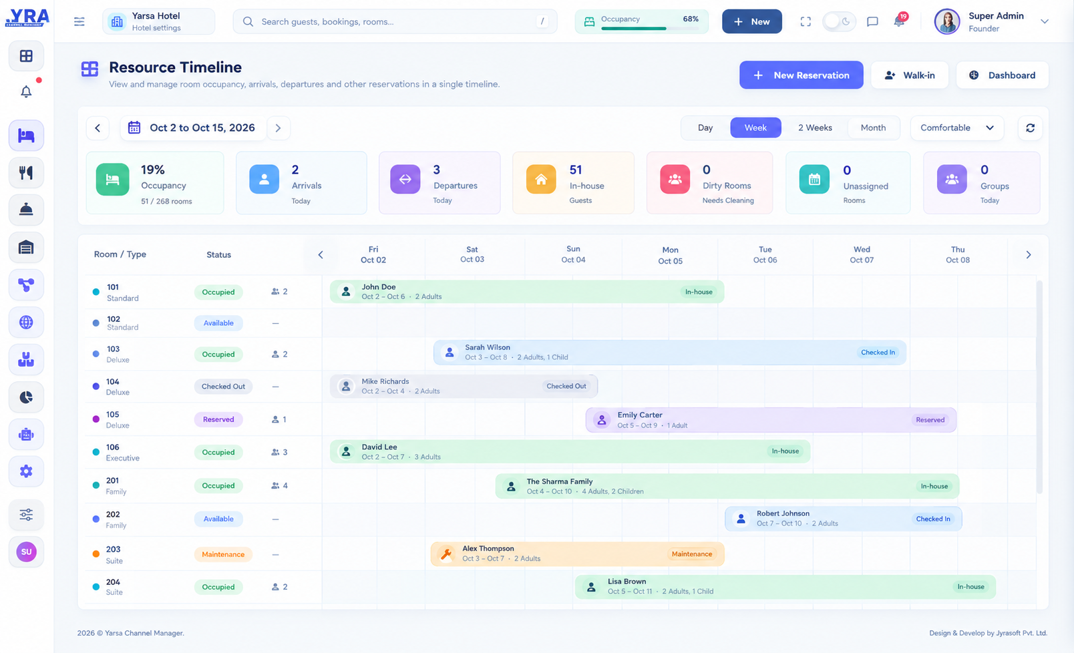This screenshot has width=1074, height=653.
Task: Open the Dashboard button
Action: tap(1002, 75)
